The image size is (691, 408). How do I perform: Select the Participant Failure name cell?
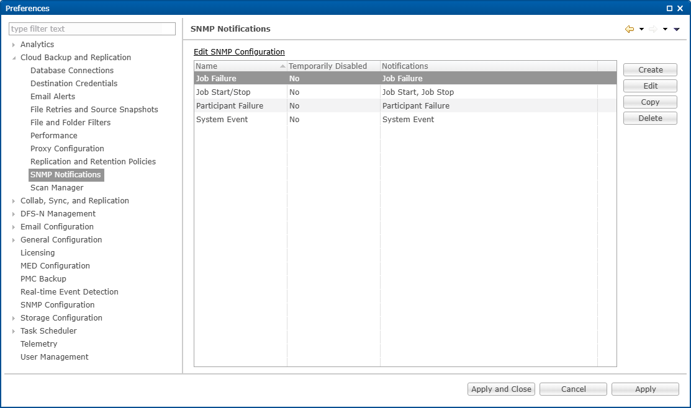pyautogui.click(x=241, y=105)
